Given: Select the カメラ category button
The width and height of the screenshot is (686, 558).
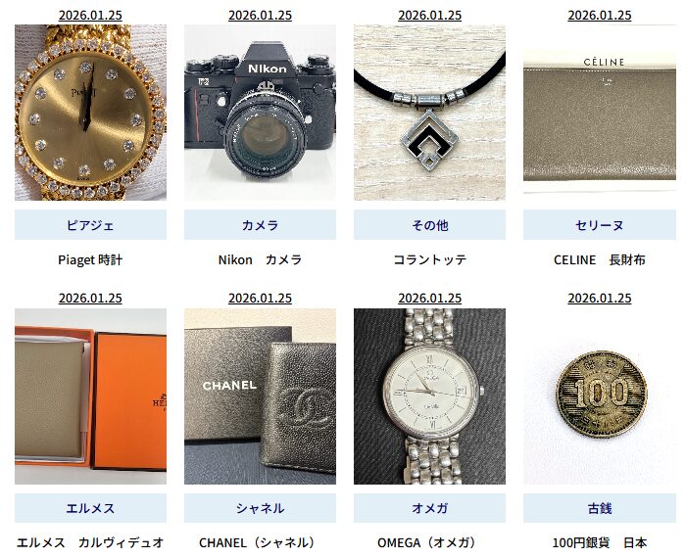Looking at the screenshot, I should [260, 224].
